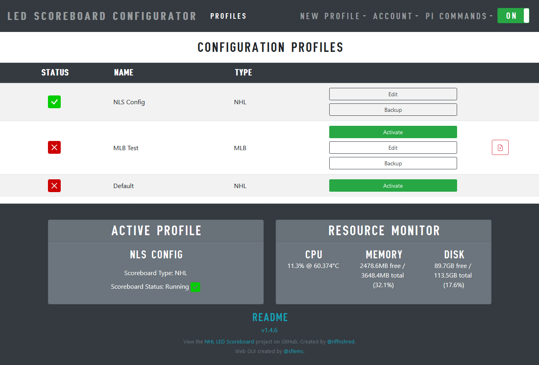Image resolution: width=539 pixels, height=365 pixels.
Task: Backup the NLS Config profile
Action: click(x=393, y=109)
